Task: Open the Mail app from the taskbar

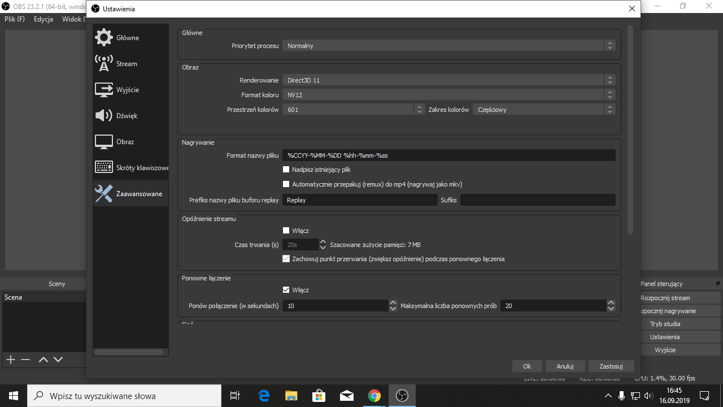Action: tap(346, 396)
